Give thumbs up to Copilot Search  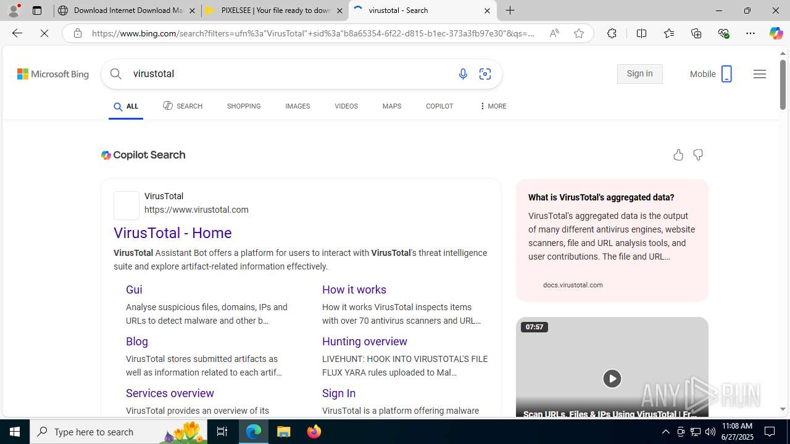click(678, 155)
